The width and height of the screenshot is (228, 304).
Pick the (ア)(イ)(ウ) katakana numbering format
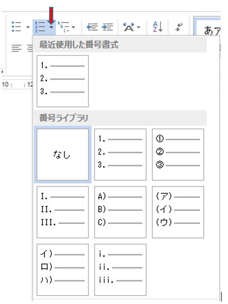point(178,212)
